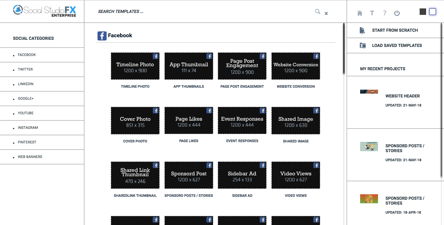Choose the App Thumbnail 111 x 74 template
The width and height of the screenshot is (444, 225).
189,66
